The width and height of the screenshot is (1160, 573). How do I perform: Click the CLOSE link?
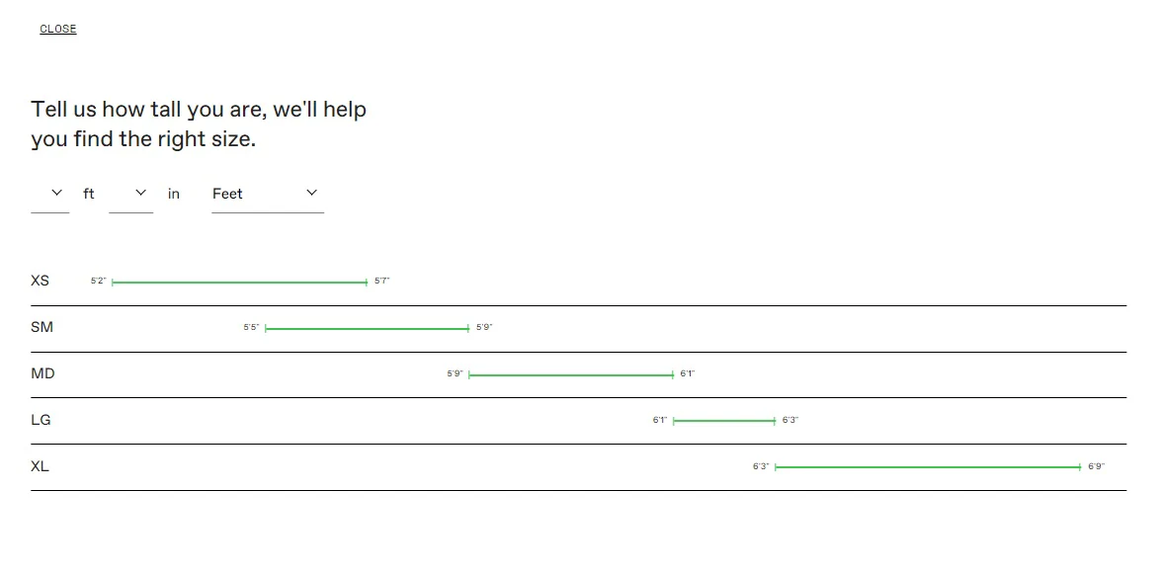click(x=57, y=29)
